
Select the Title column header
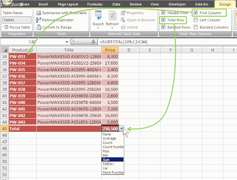pyautogui.click(x=69, y=50)
